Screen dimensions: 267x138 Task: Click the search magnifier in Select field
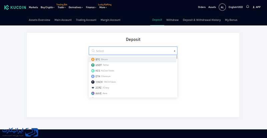[x=93, y=51]
